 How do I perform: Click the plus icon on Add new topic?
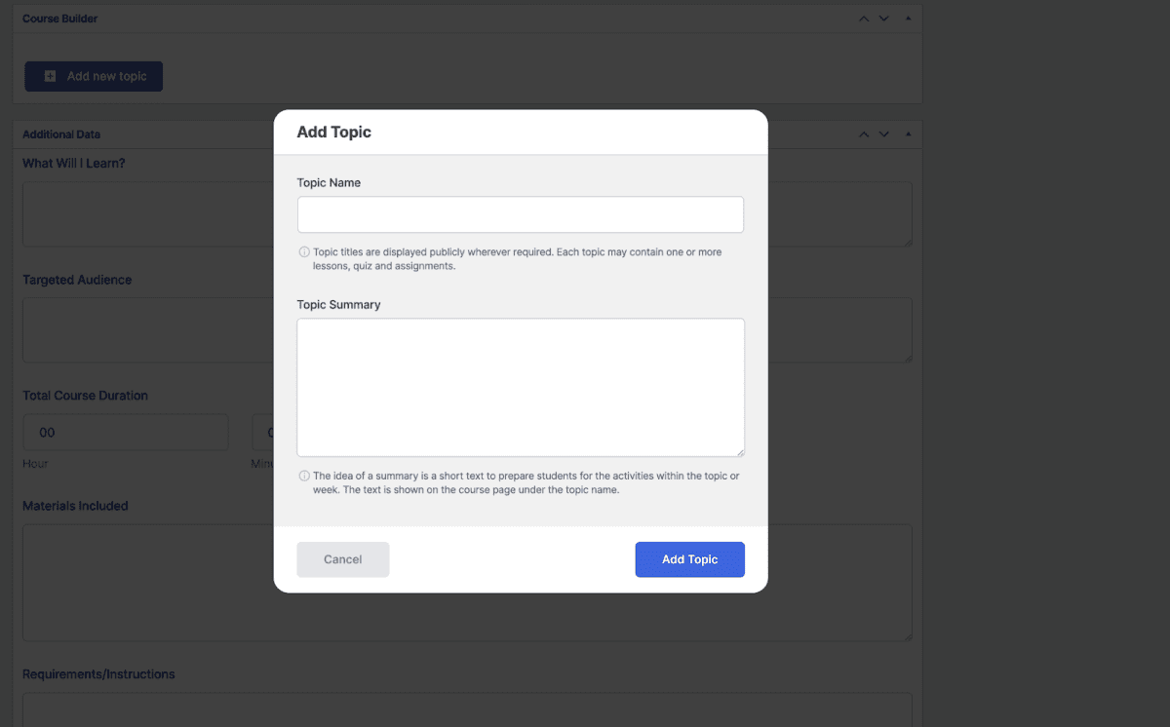49,76
